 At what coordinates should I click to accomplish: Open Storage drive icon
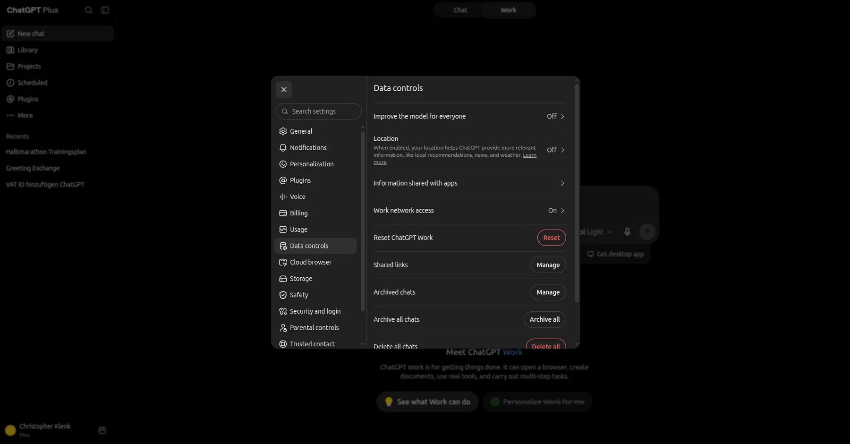click(x=283, y=279)
